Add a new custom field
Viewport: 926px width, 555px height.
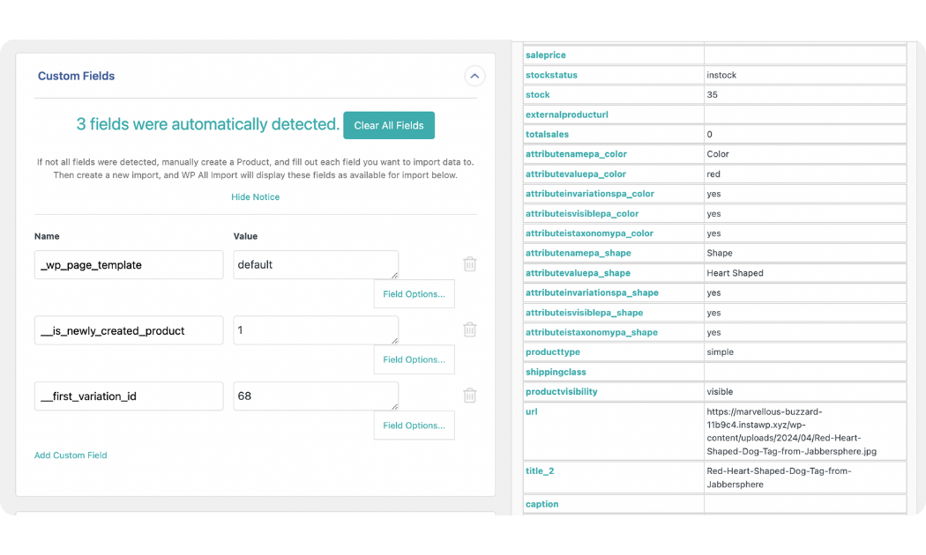pos(71,455)
